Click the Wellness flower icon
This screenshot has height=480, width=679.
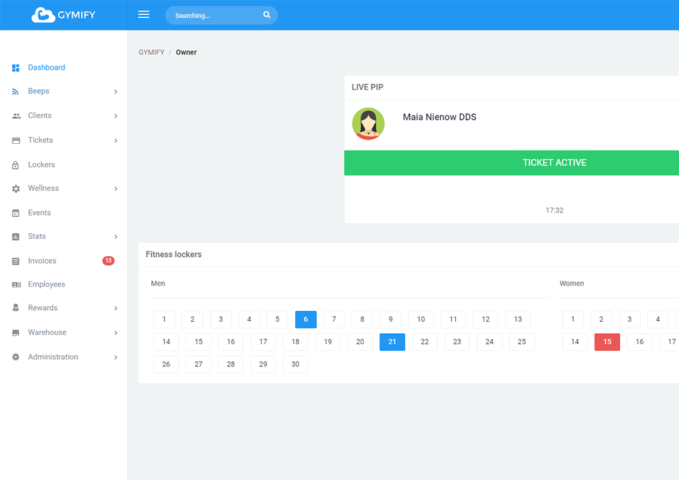click(x=16, y=189)
